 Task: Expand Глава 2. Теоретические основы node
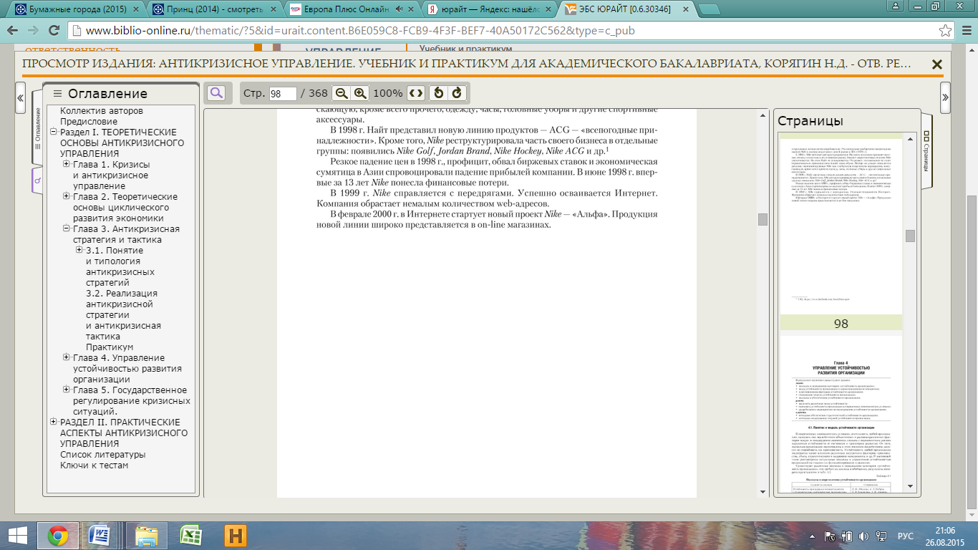coord(67,197)
